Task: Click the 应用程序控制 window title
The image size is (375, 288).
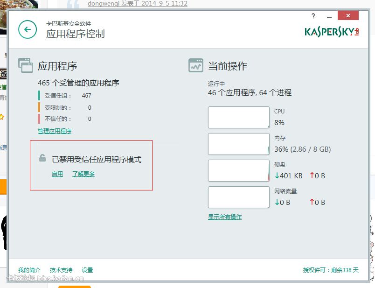Action: pos(76,34)
